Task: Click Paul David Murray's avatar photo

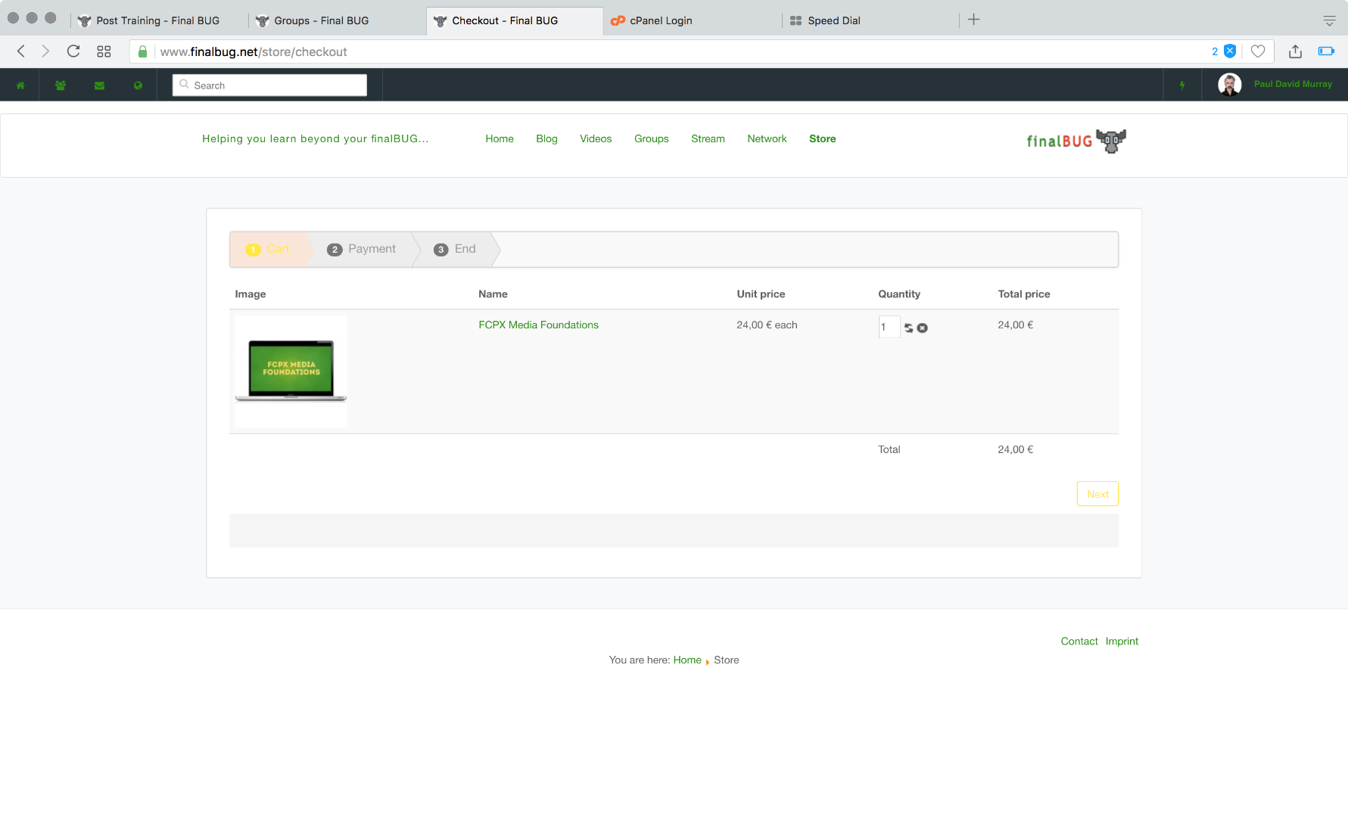Action: tap(1230, 85)
